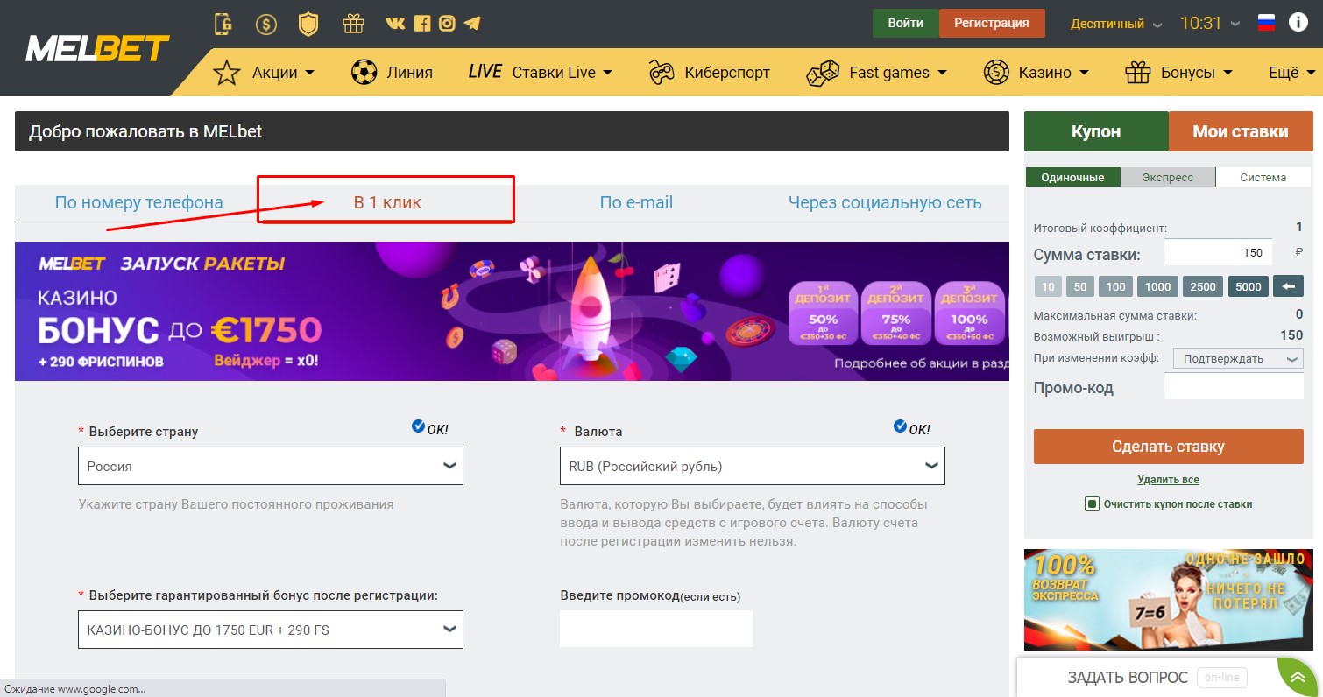Viewport: 1323px width, 697px height.
Task: Switch to 'По номеру телефона' tab
Action: (x=138, y=203)
